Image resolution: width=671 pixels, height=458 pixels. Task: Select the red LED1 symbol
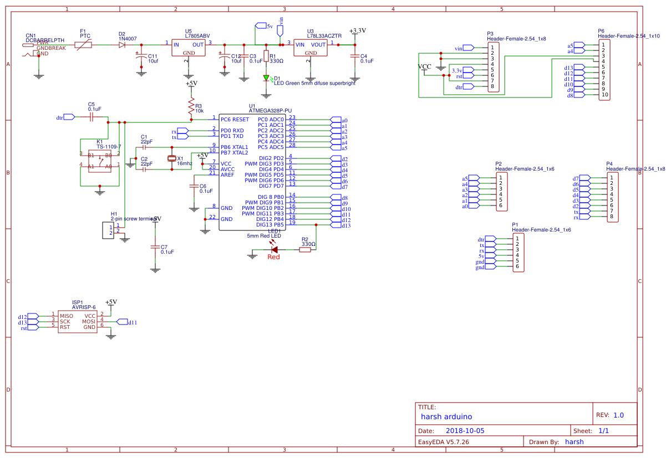point(273,249)
